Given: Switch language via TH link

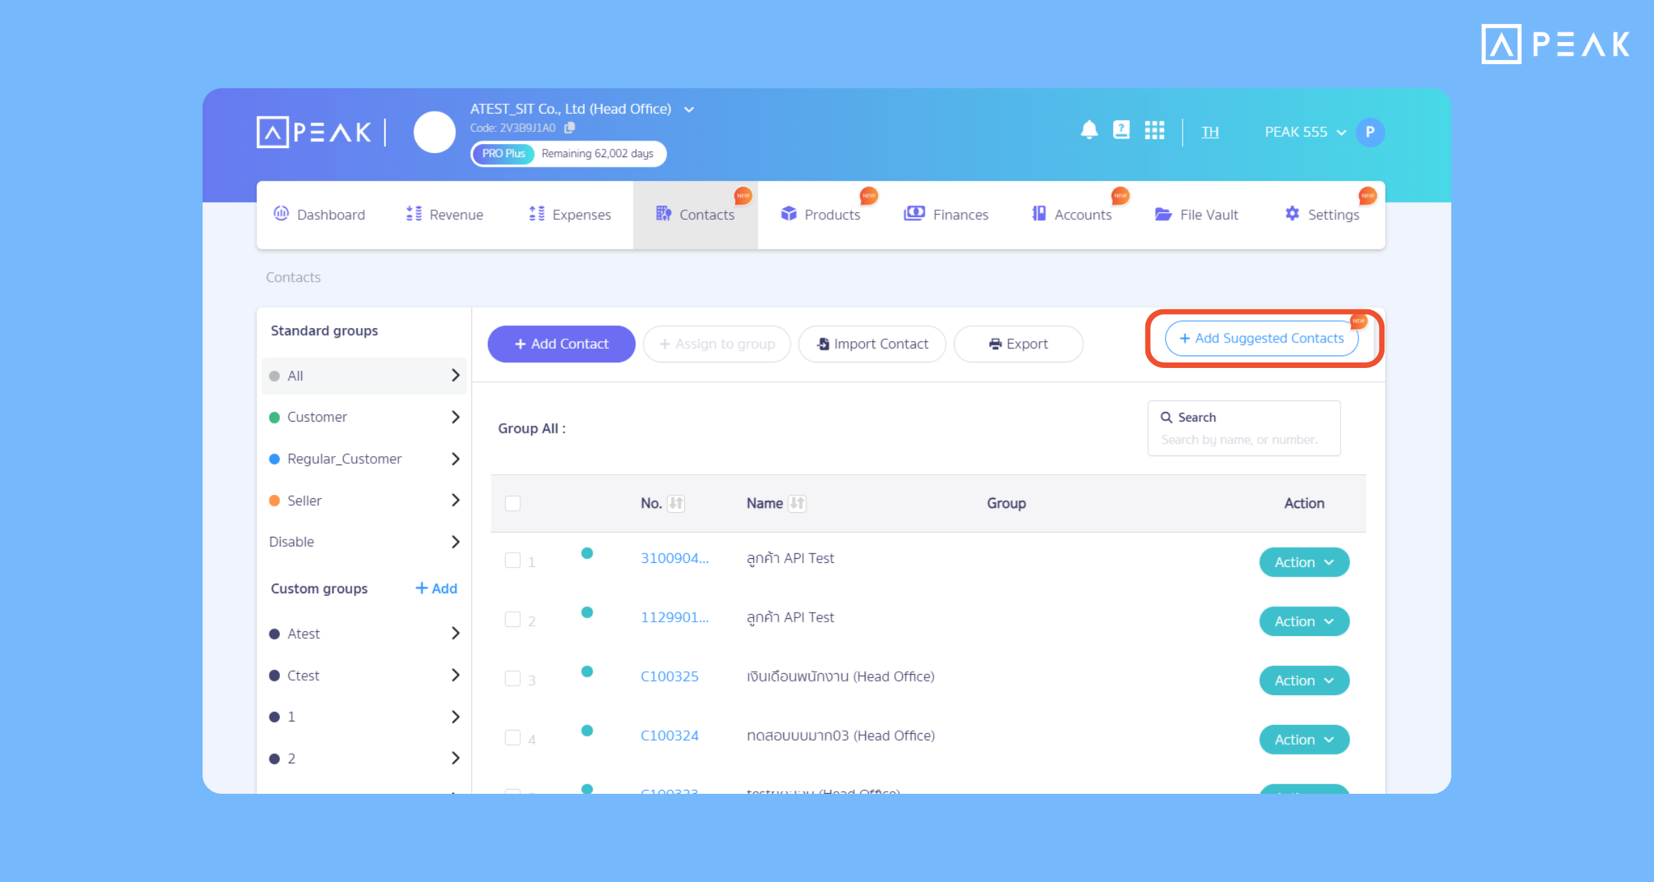Looking at the screenshot, I should (x=1210, y=132).
